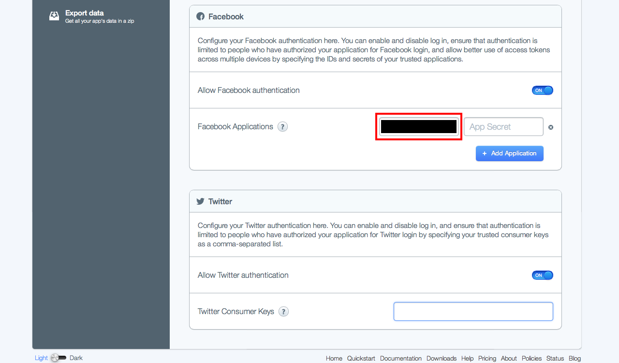Click 'Get all your app's data in a zip'

[x=100, y=21]
